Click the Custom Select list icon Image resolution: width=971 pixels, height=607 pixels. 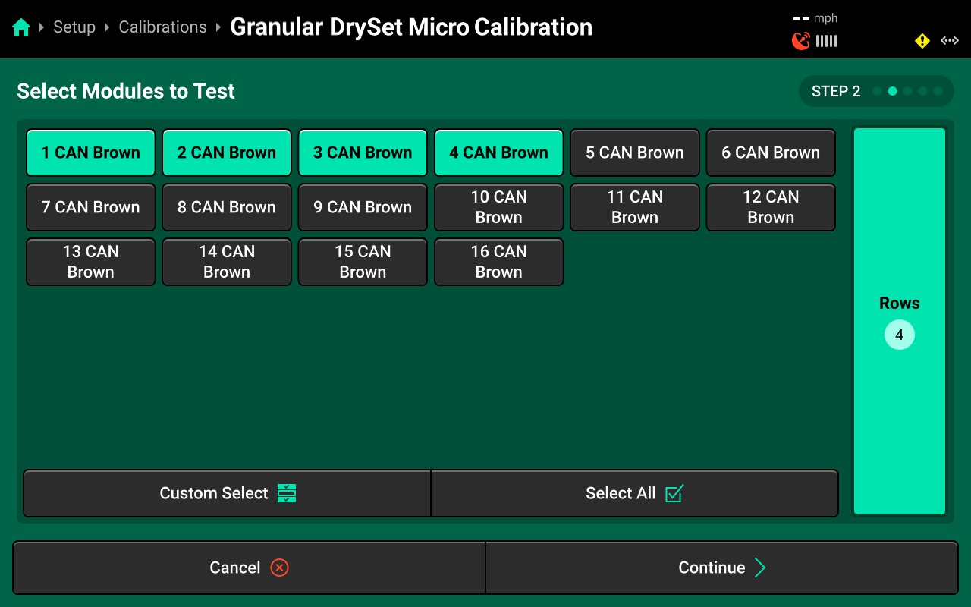(287, 493)
